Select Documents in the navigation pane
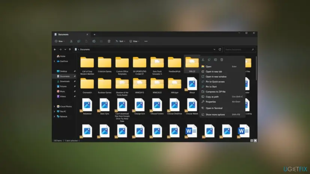This screenshot has height=174, width=310. (x=64, y=76)
